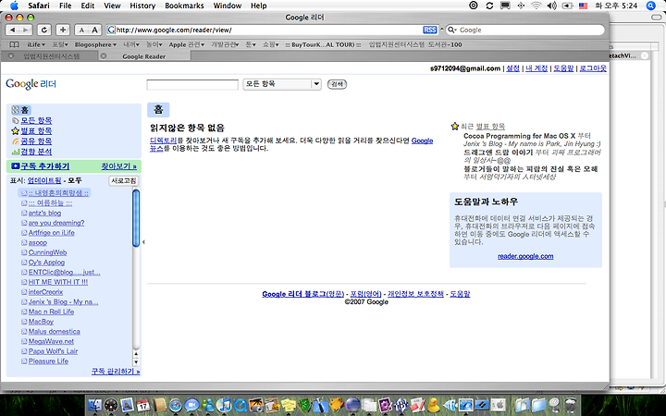Click the 검색 search button
Screen dimensions: 666x416
point(337,84)
